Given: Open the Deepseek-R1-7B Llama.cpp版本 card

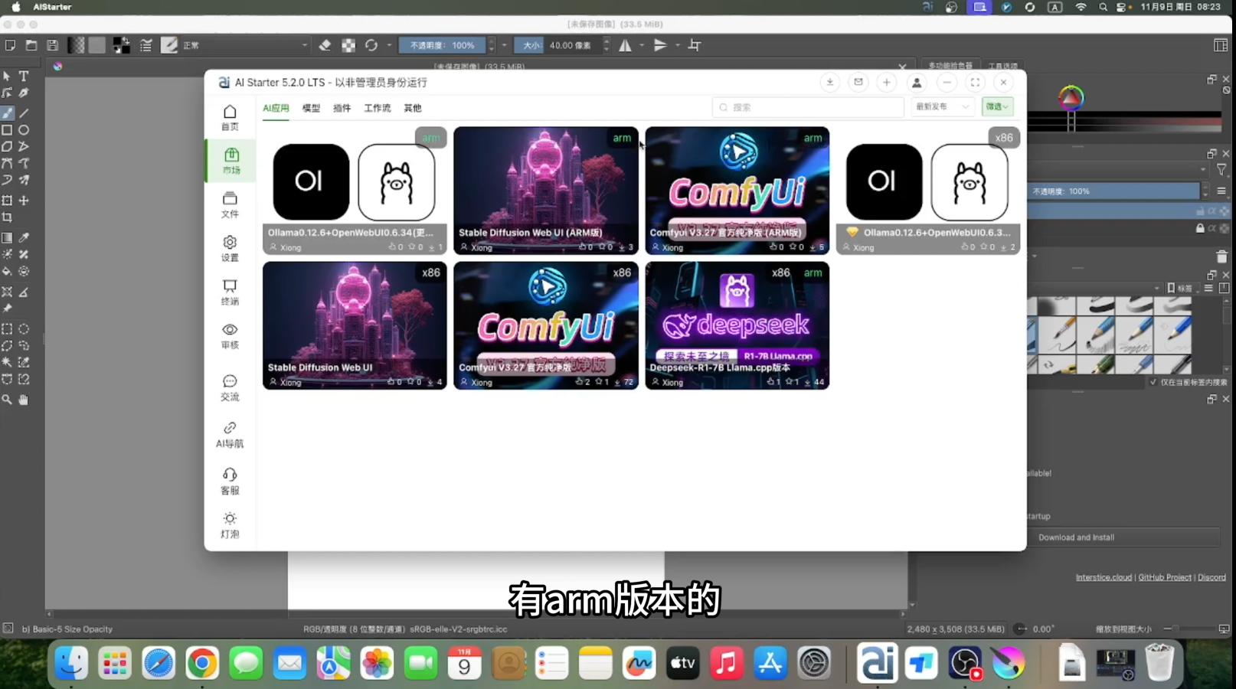Looking at the screenshot, I should (737, 325).
